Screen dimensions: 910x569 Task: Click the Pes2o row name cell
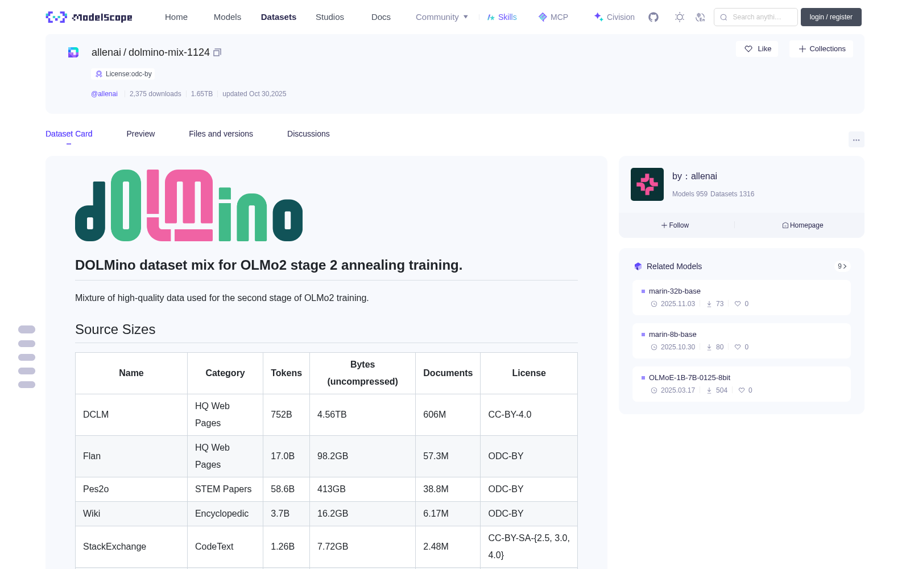(x=131, y=489)
